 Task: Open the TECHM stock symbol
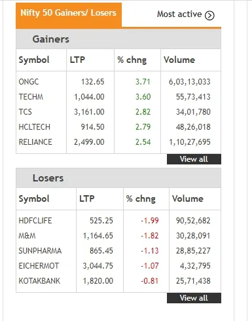pyautogui.click(x=31, y=97)
